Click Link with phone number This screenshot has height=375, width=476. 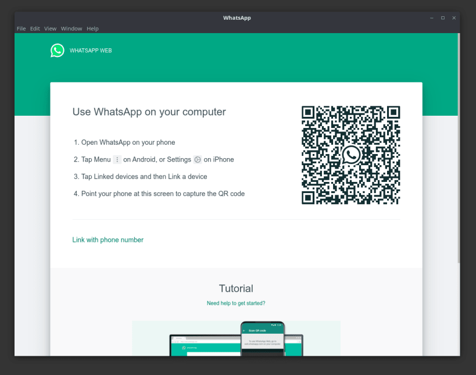pos(108,240)
